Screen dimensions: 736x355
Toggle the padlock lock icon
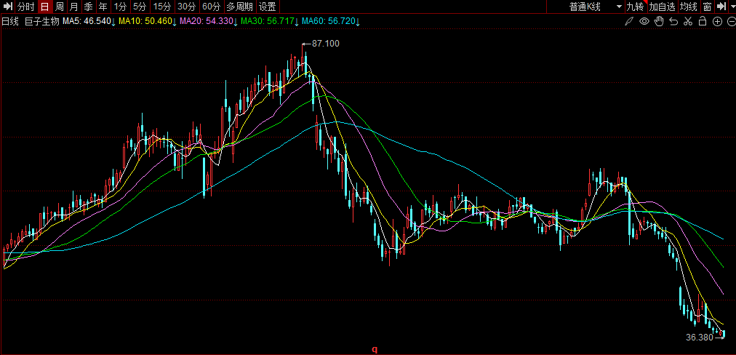[x=703, y=21]
